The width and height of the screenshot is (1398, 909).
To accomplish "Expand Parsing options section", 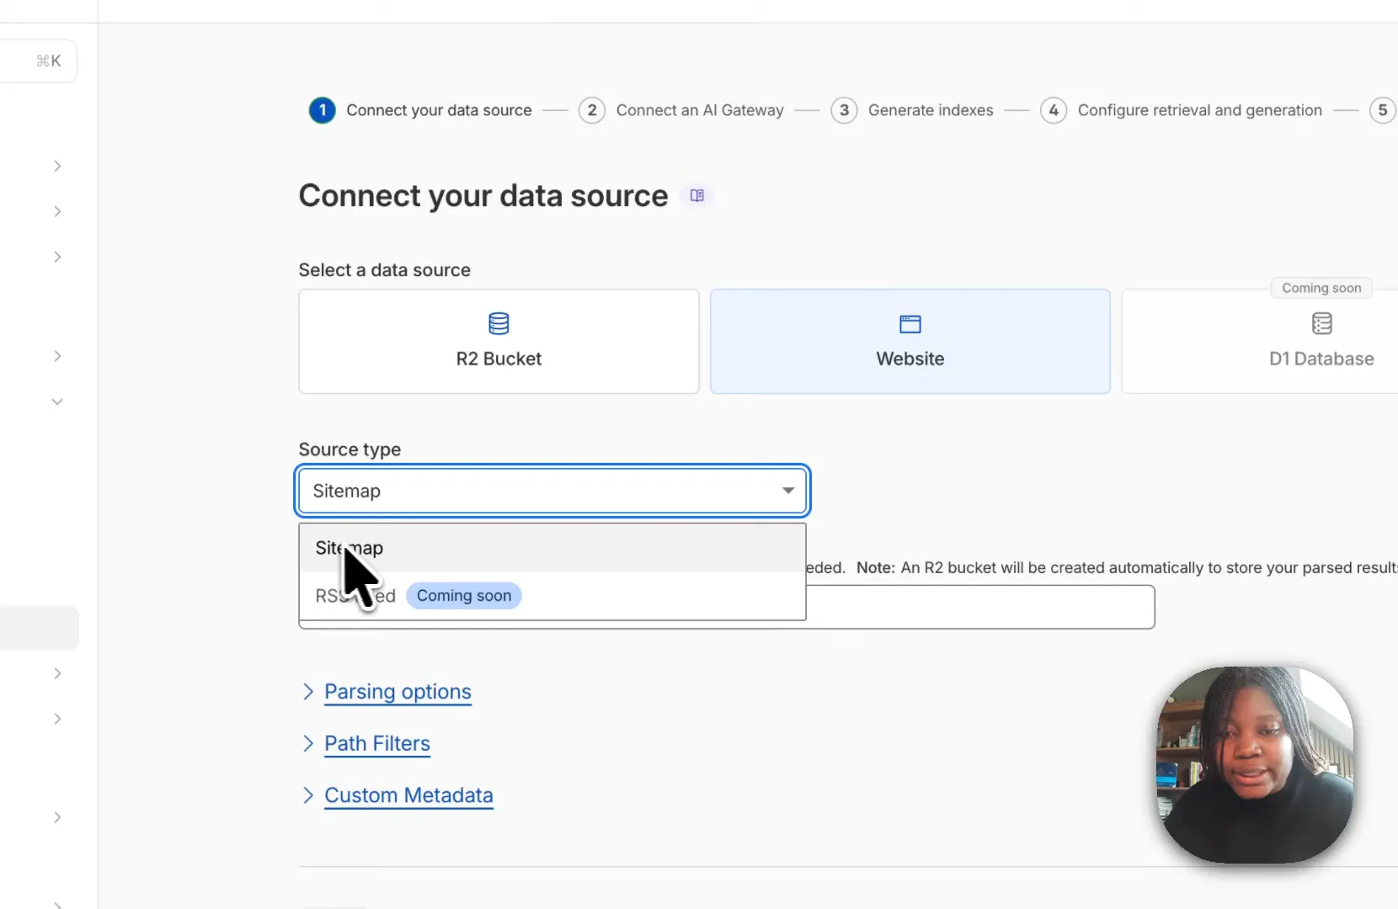I will click(397, 692).
